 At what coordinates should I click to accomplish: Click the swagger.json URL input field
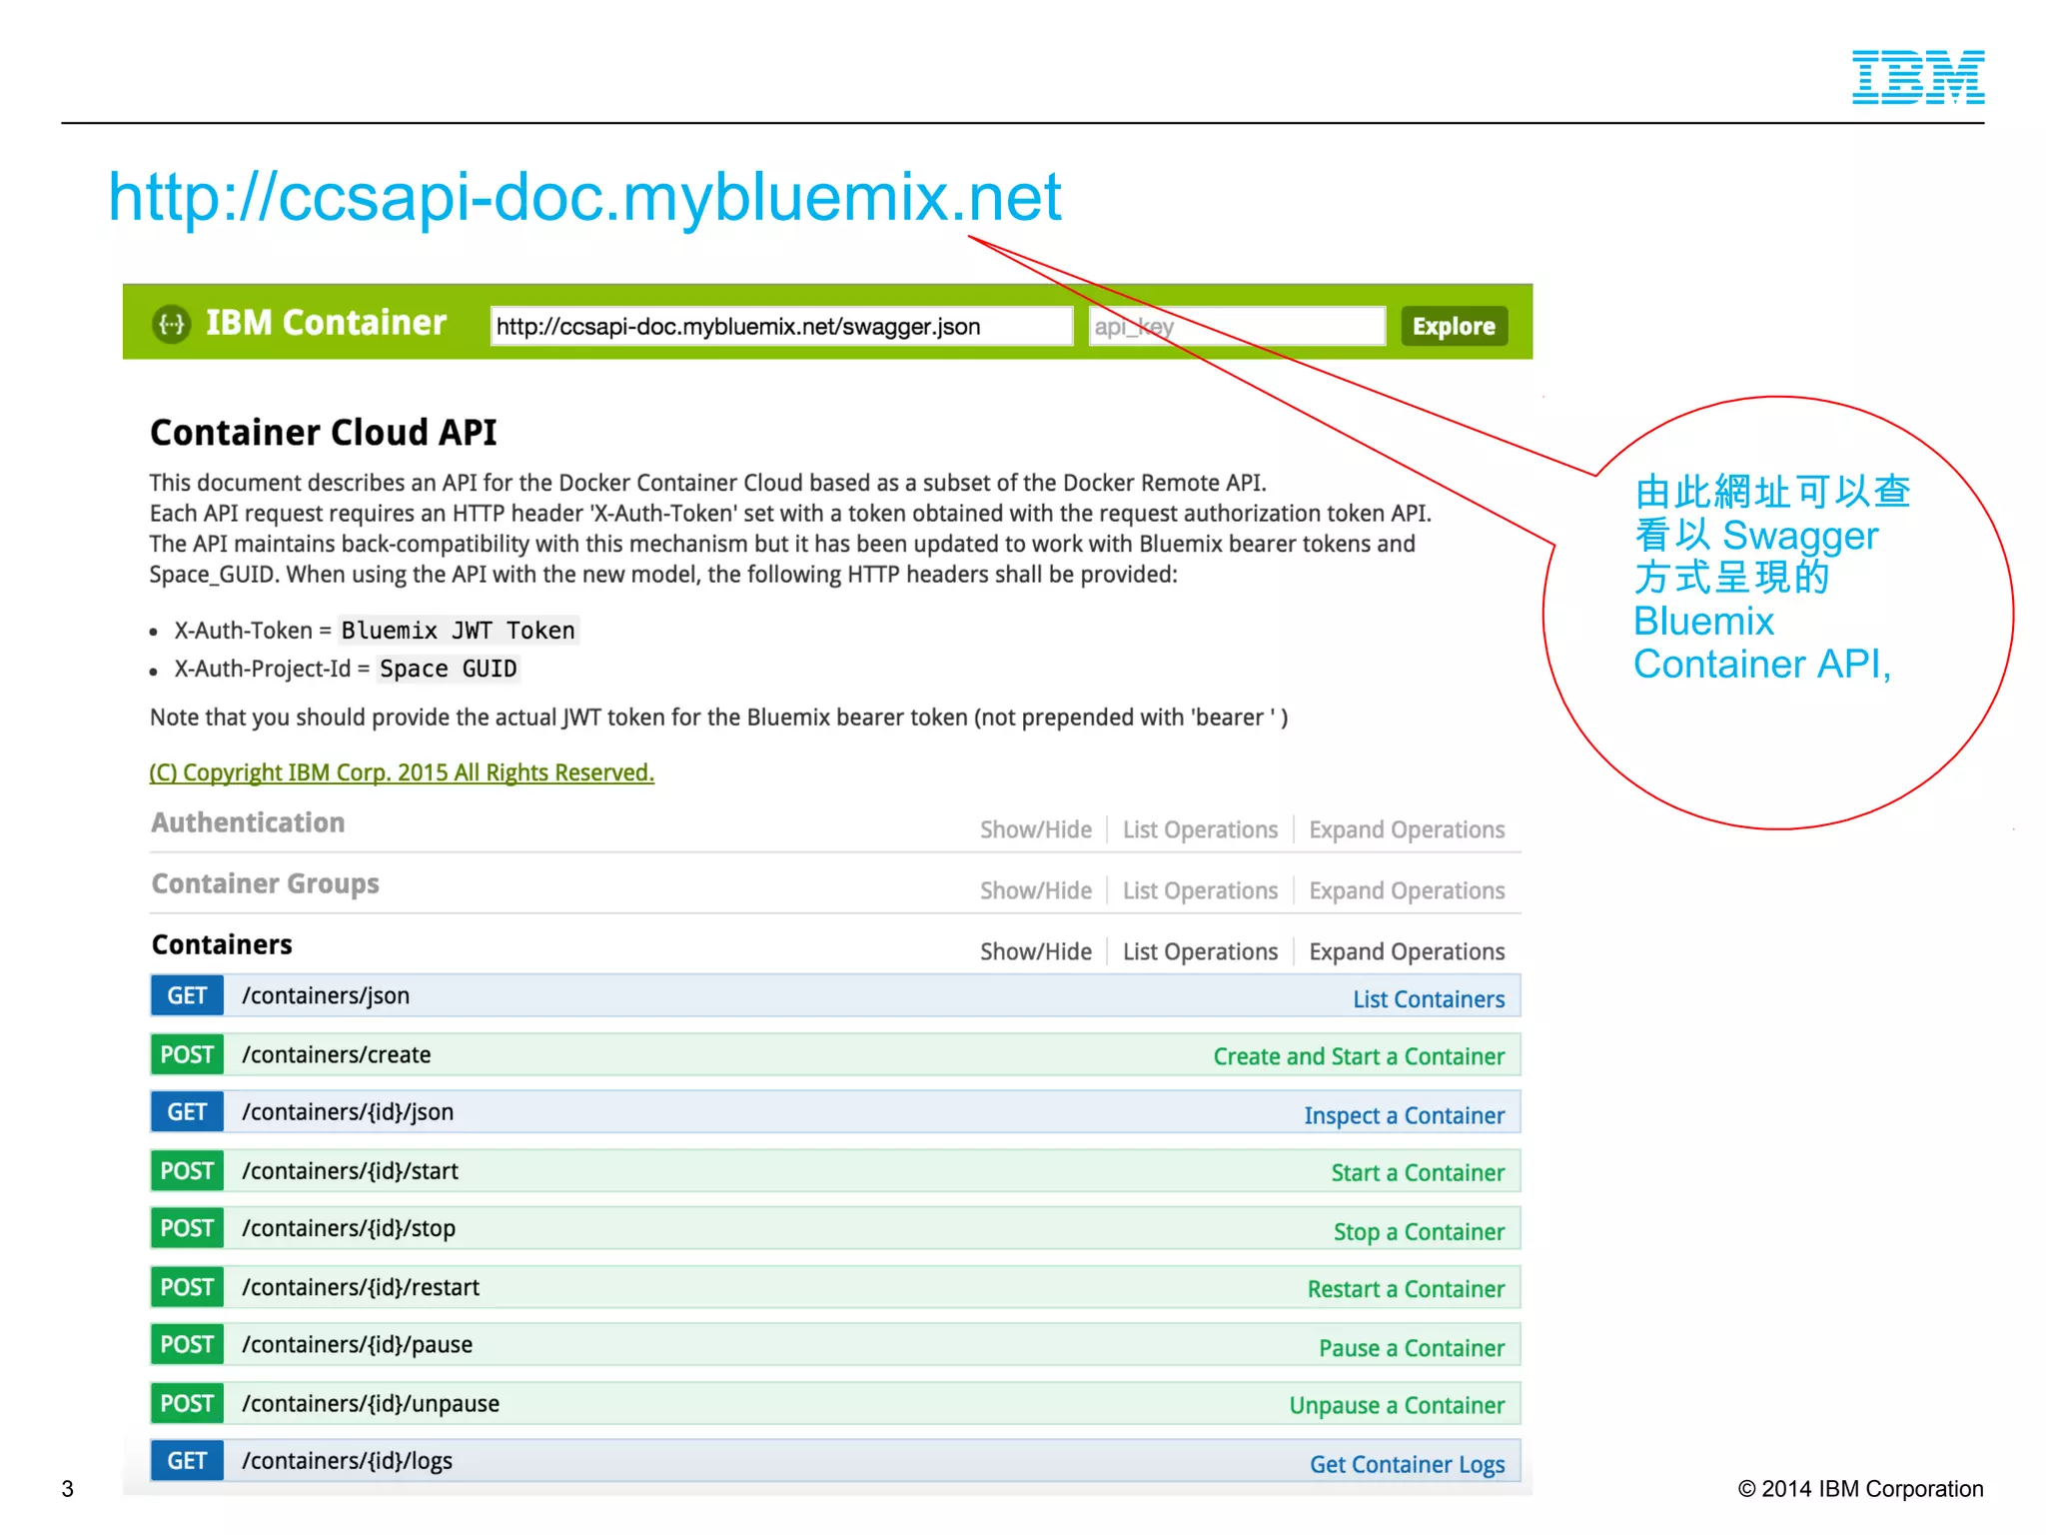781,327
